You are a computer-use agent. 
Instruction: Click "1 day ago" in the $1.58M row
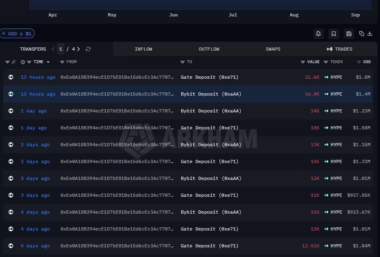pyautogui.click(x=34, y=128)
